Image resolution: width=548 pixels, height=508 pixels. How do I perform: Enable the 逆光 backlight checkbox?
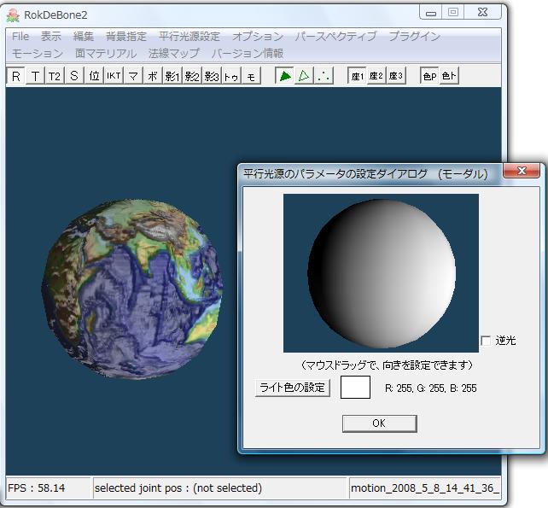(x=486, y=341)
